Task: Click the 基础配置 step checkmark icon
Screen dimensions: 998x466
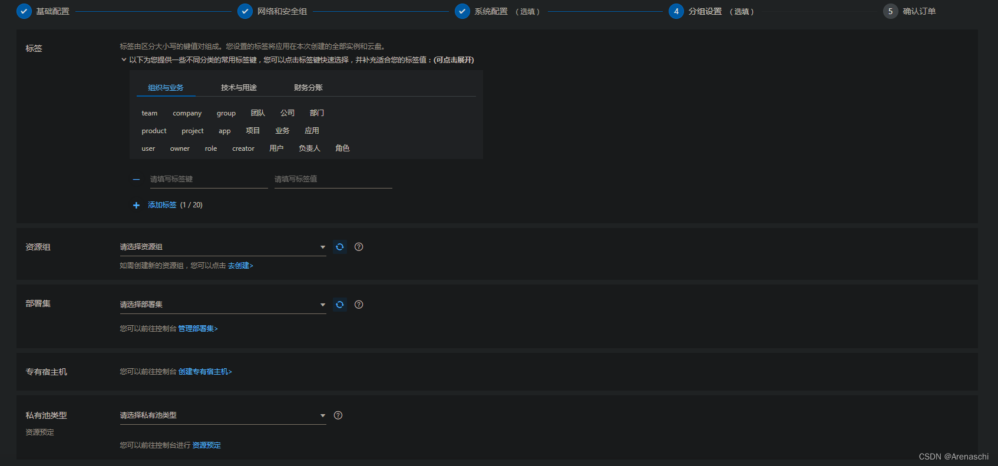Action: (x=24, y=11)
